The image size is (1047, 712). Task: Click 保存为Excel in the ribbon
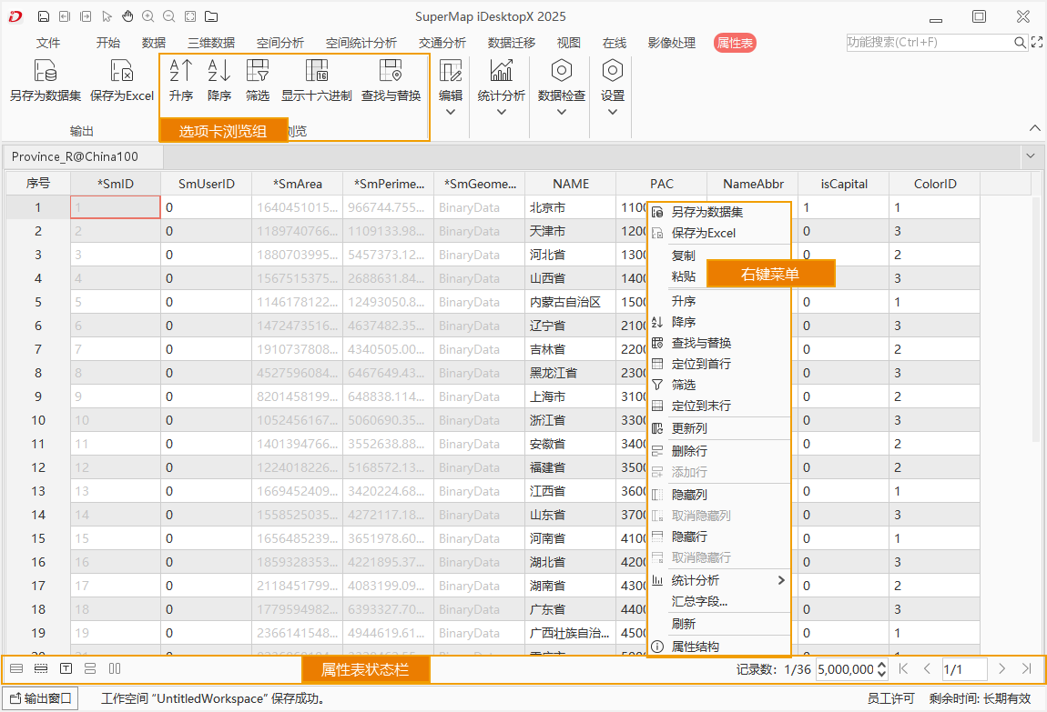tap(122, 80)
